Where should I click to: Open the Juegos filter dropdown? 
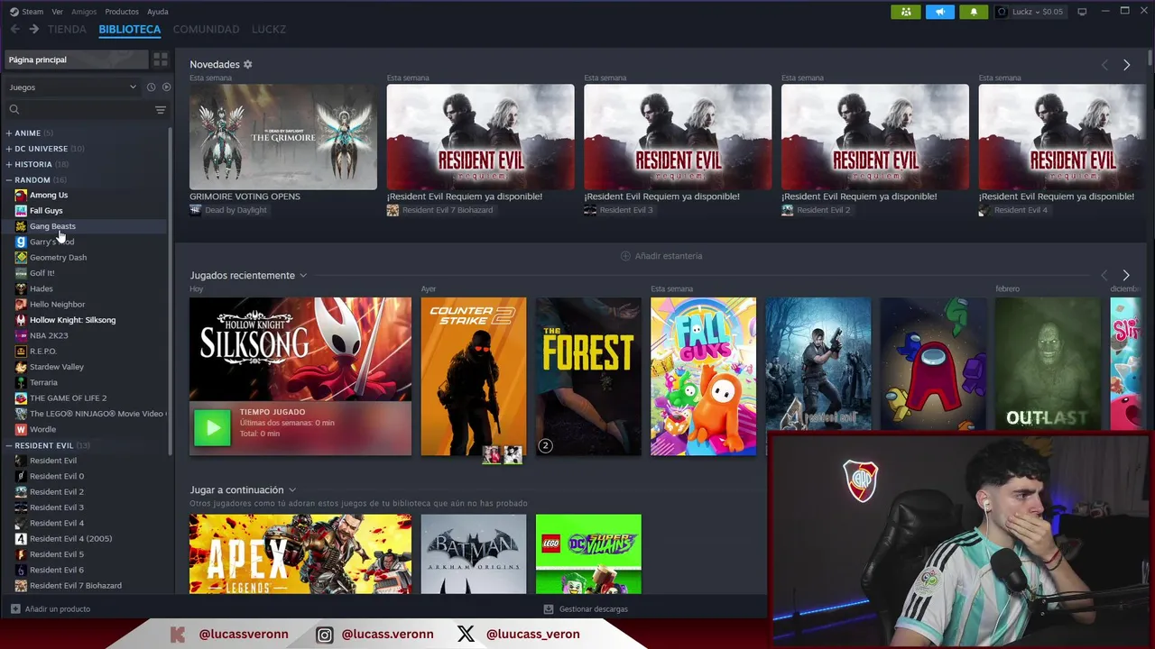[x=72, y=87]
